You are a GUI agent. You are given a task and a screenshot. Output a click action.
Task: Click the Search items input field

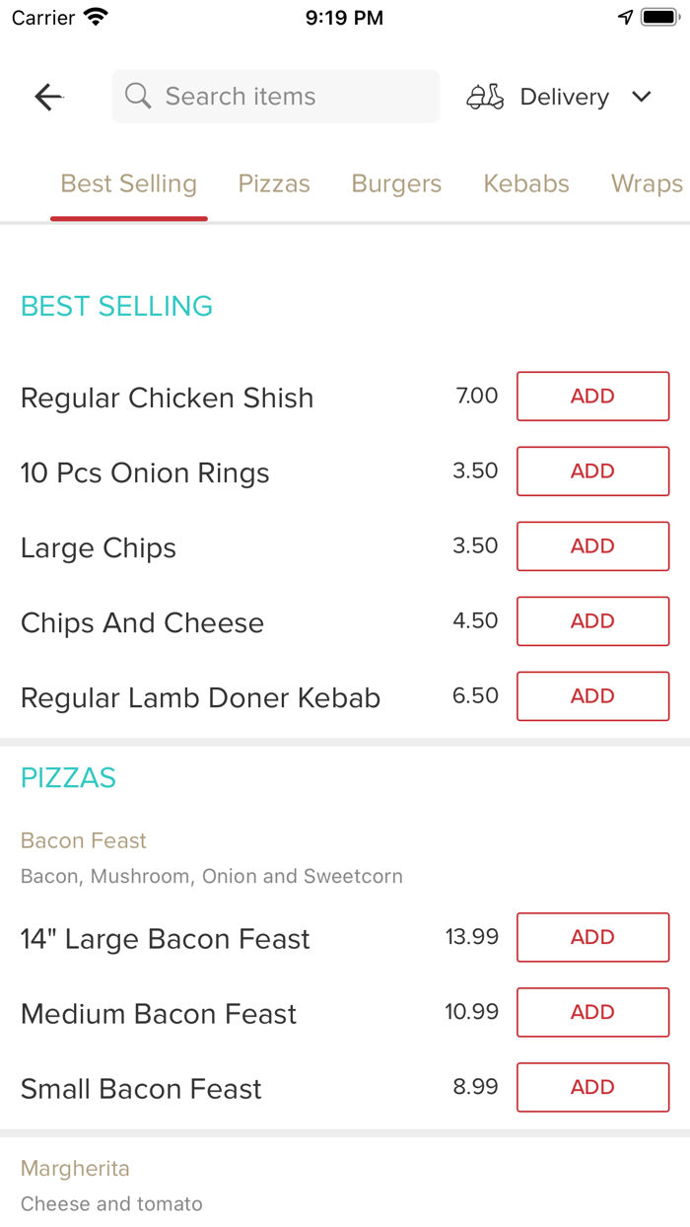pyautogui.click(x=275, y=96)
